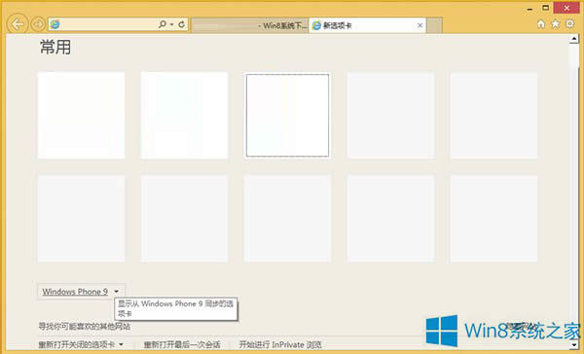Open a new tab with the blank tab button
Screen dimensions: 584x354
[x=434, y=25]
